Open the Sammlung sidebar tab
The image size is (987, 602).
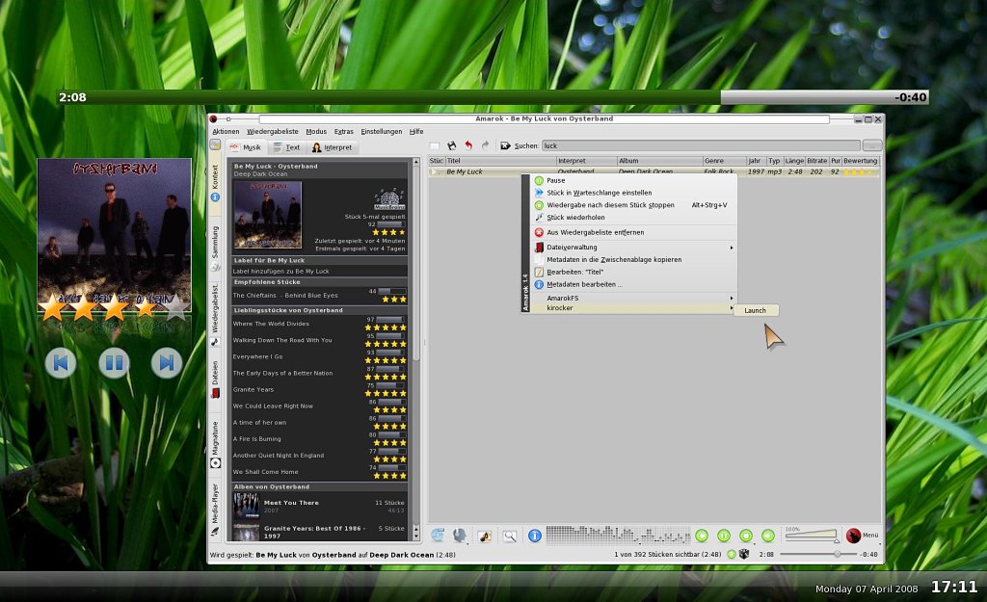[x=215, y=248]
